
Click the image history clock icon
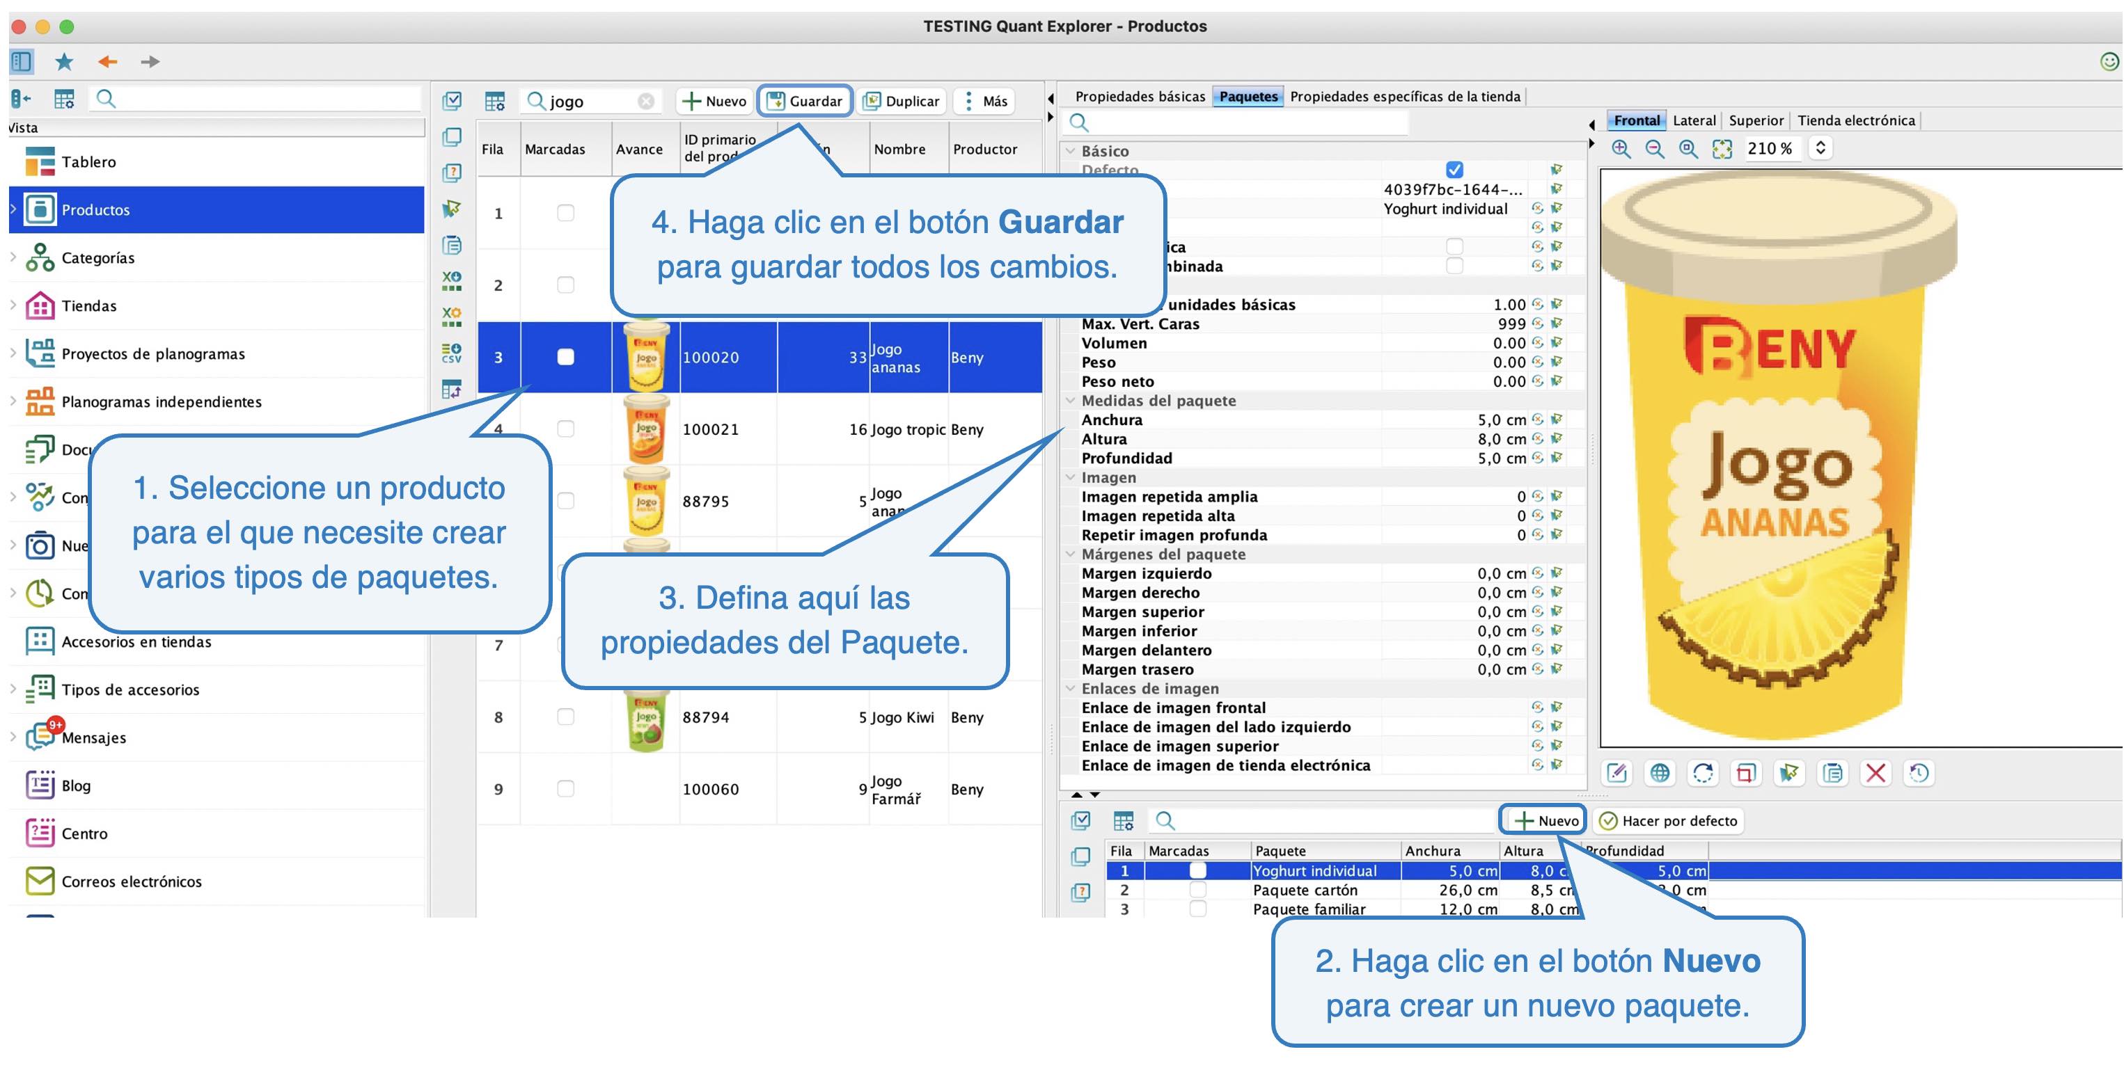tap(1919, 773)
